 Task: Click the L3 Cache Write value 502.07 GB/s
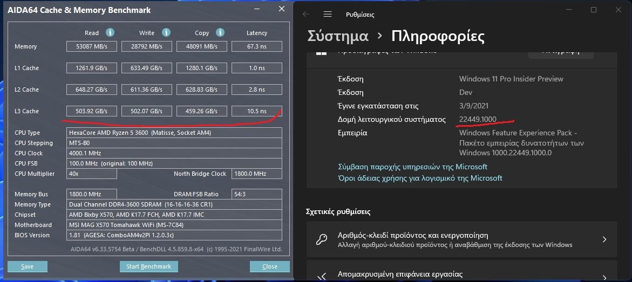click(x=147, y=111)
